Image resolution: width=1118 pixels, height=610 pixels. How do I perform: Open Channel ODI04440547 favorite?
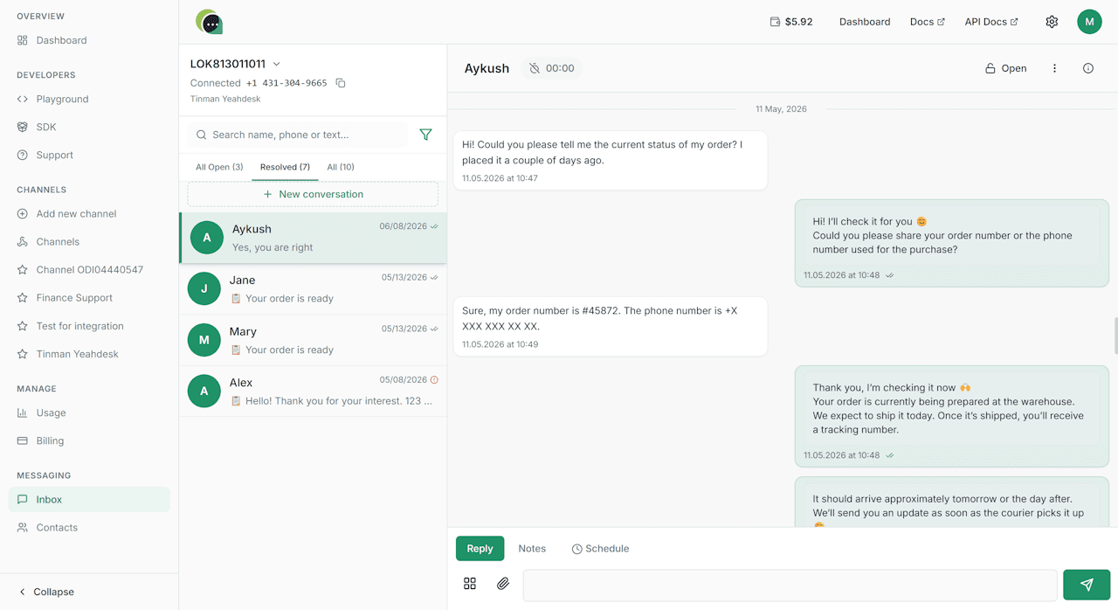(89, 270)
